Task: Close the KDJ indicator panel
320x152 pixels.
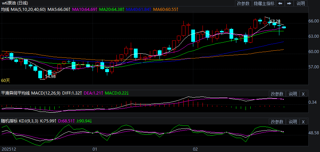Action: coord(303,122)
